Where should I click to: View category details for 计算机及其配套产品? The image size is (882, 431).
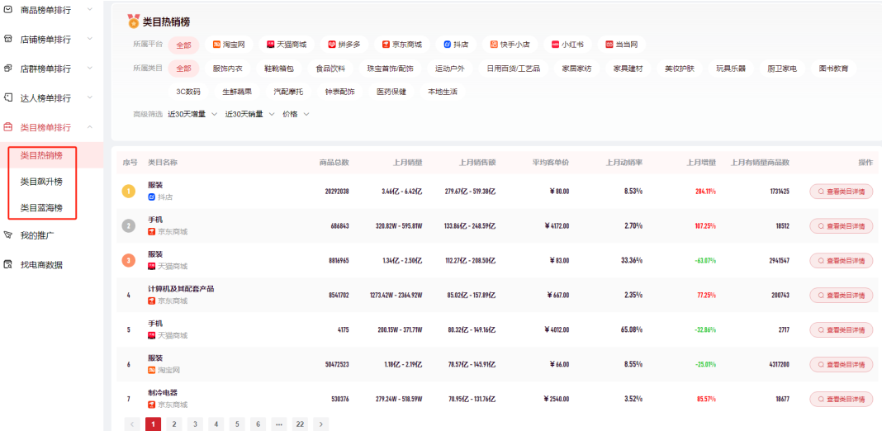coord(842,296)
